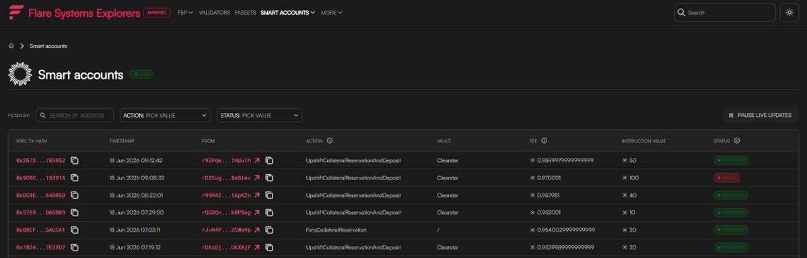Click the home breadcrumb icon

coord(11,46)
